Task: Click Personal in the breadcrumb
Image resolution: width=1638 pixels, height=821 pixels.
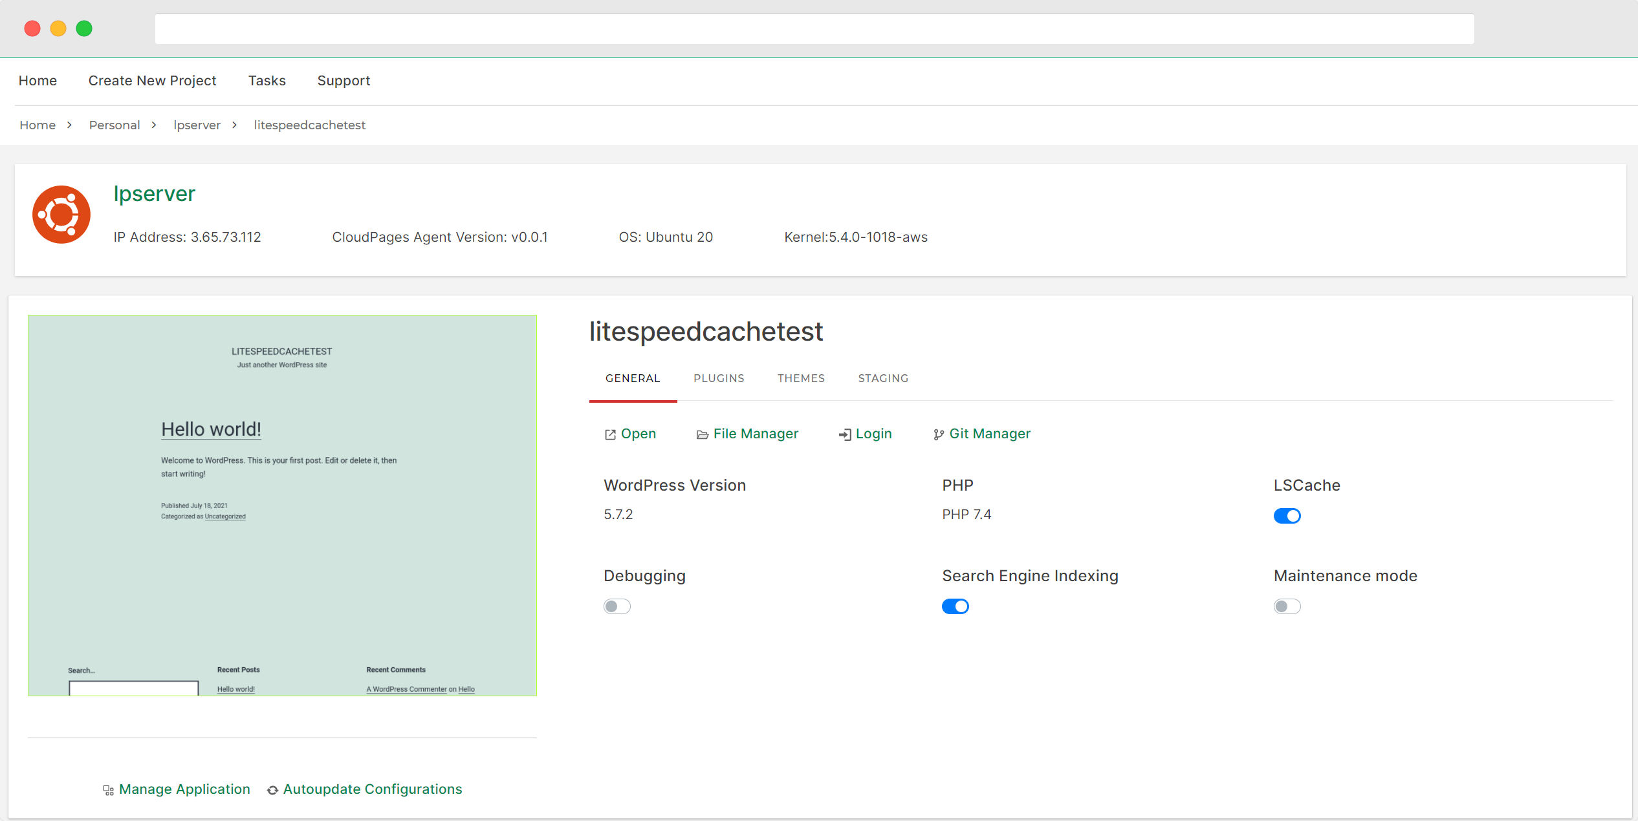Action: click(x=115, y=125)
